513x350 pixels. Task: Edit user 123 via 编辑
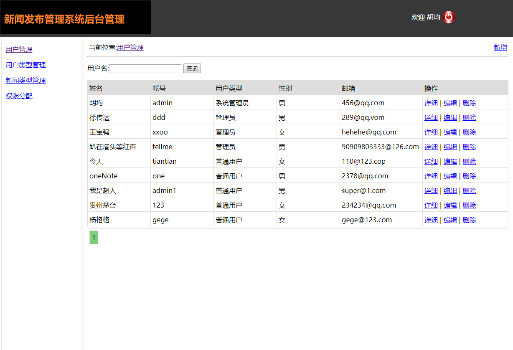(x=450, y=205)
